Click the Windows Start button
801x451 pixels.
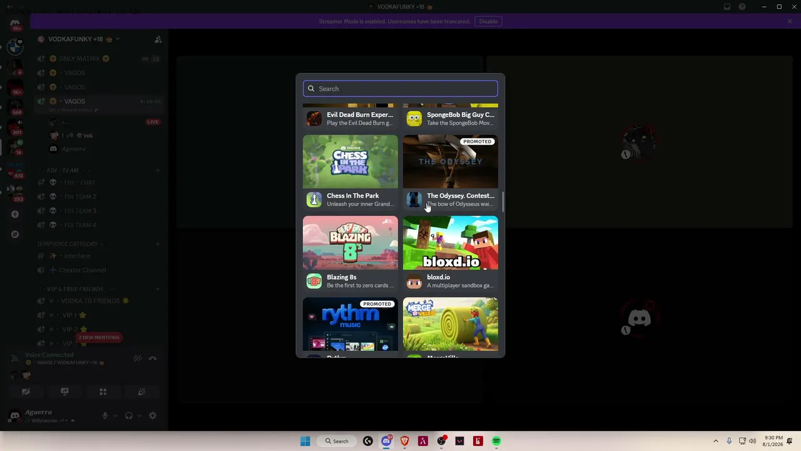(x=305, y=441)
